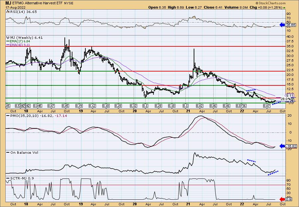Viewport: 299px width, 207px height.
Task: Click the 0.39 dividend marker
Action: tap(79, 106)
